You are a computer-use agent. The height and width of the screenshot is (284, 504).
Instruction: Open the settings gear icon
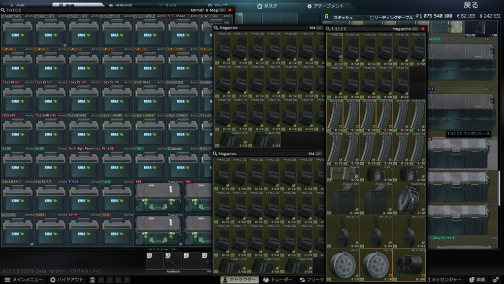pyautogui.click(x=496, y=280)
